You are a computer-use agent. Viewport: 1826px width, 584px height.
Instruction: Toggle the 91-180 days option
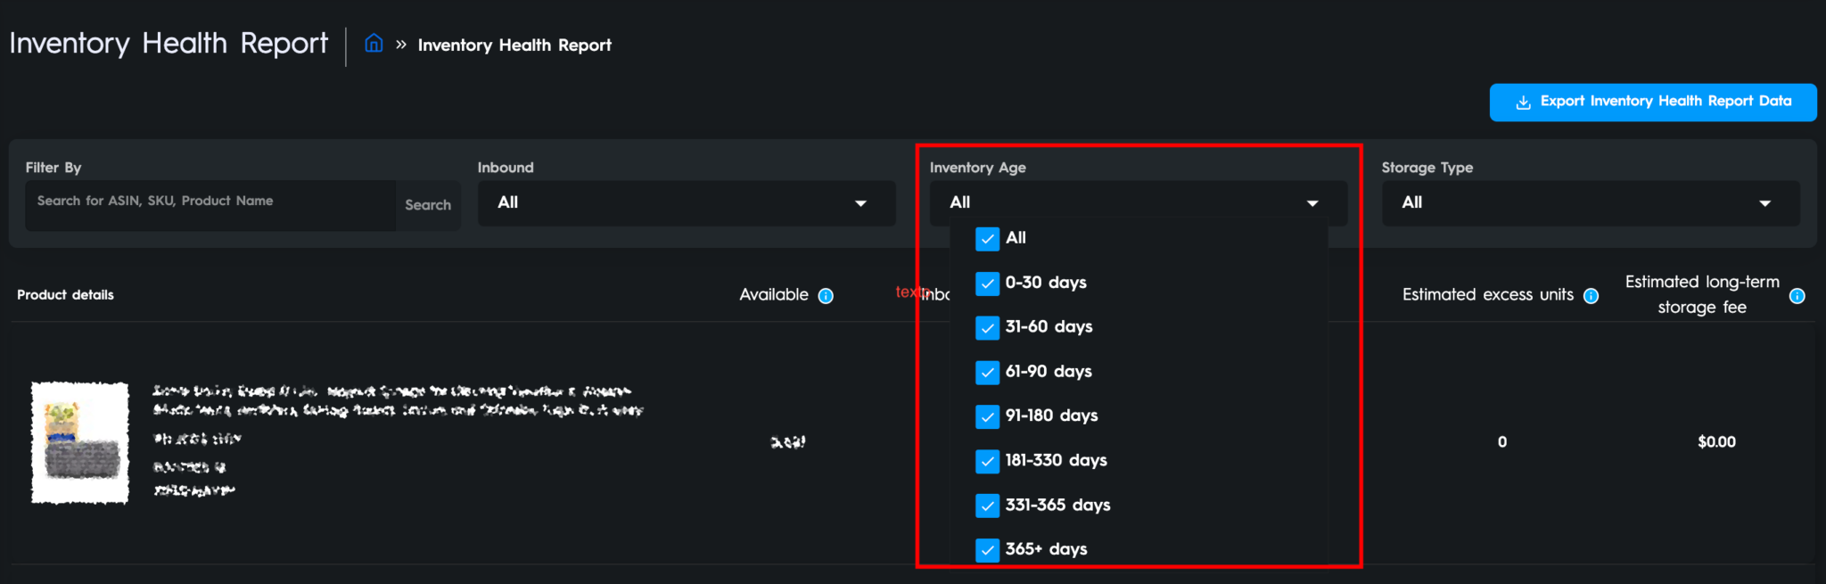pos(987,416)
